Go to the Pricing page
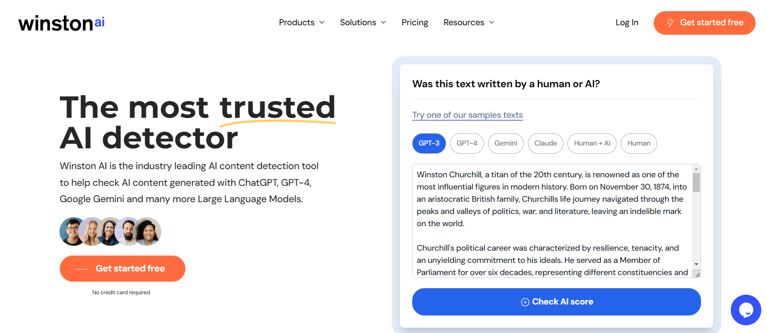767x333 pixels. point(415,22)
